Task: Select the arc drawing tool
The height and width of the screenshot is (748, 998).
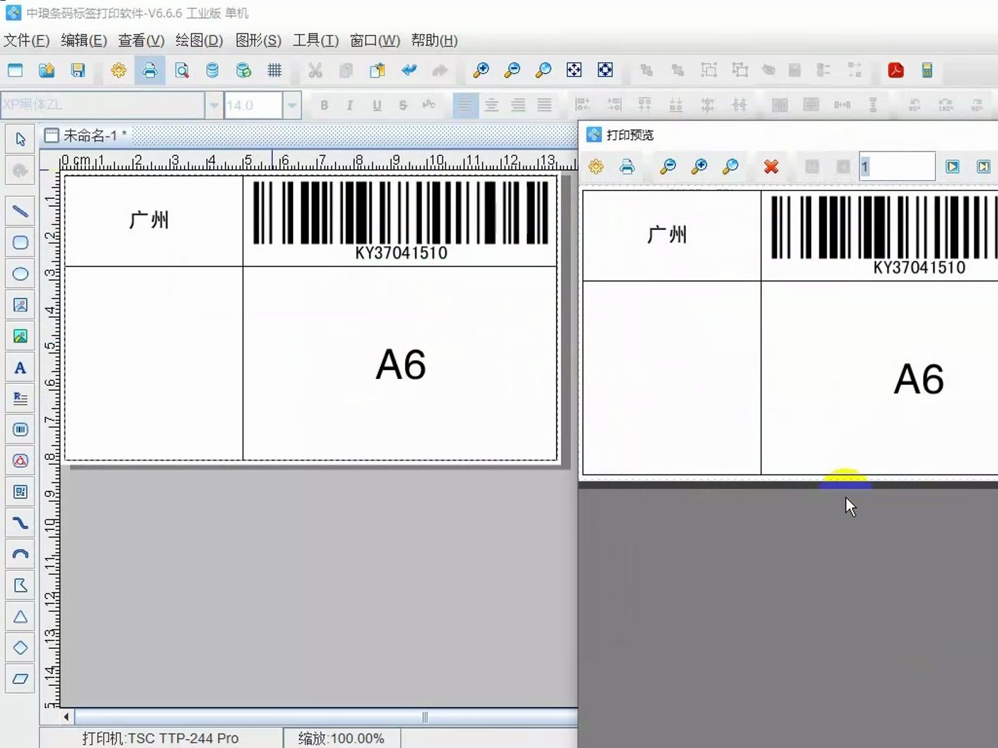Action: click(x=20, y=554)
